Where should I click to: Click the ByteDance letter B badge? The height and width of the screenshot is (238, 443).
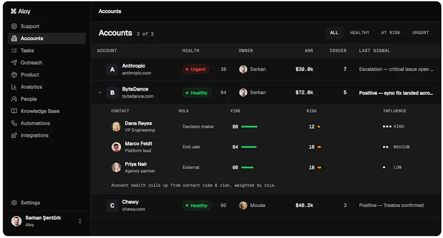point(112,93)
